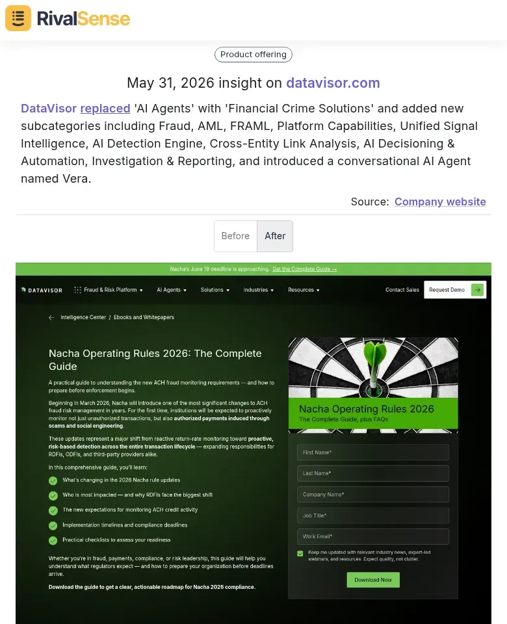
Task: Click 'May 31, 2026 insight on' heading text
Action: click(204, 83)
